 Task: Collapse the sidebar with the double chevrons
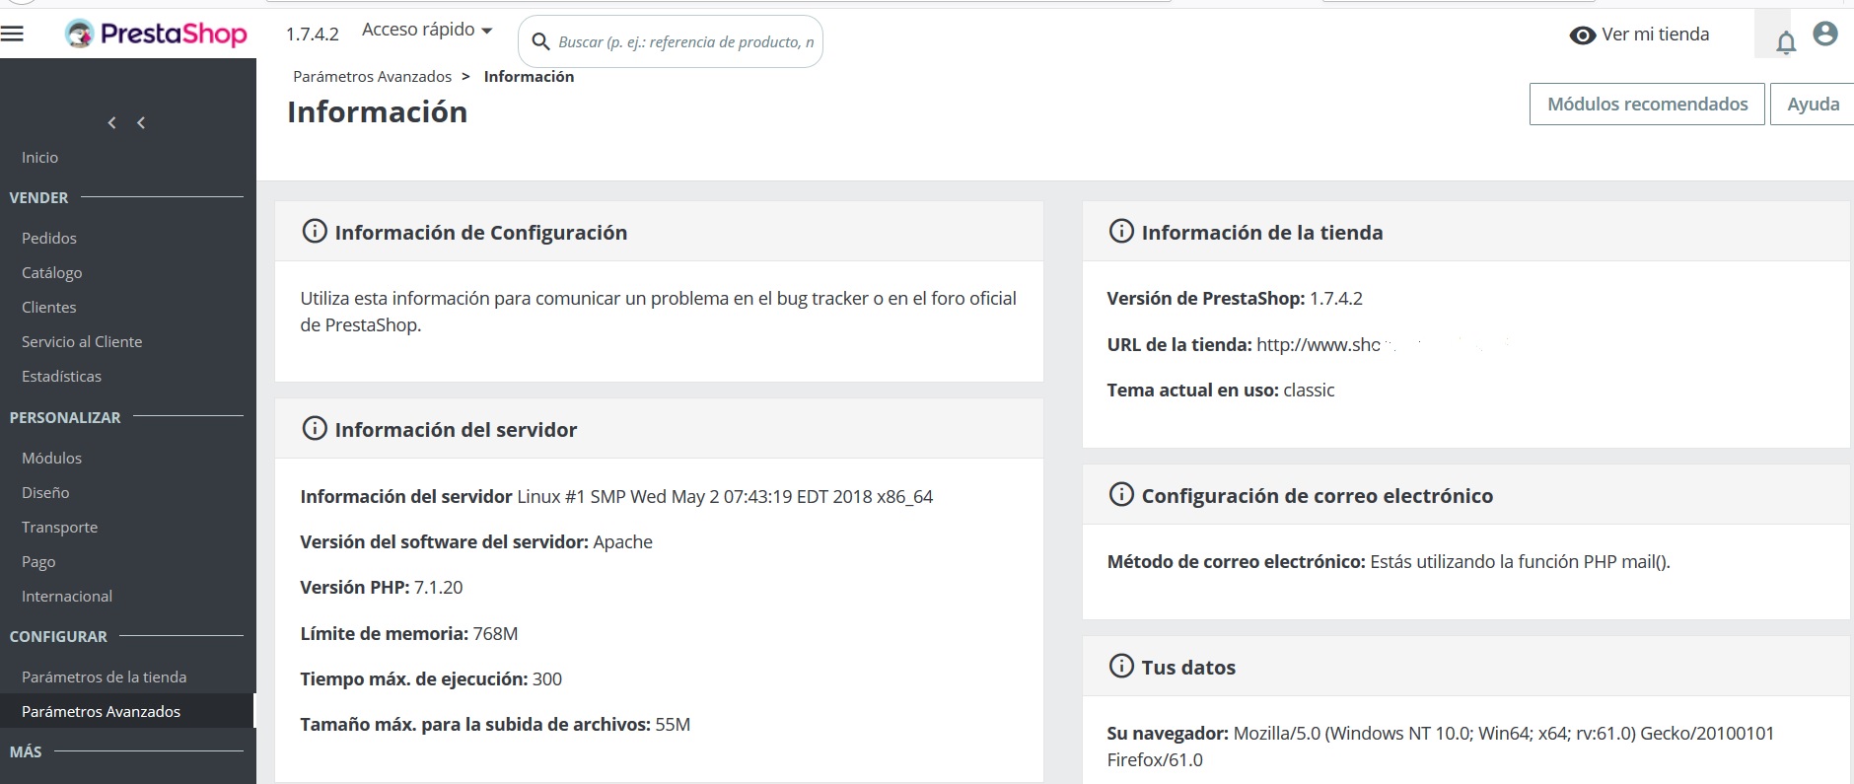[x=126, y=122]
